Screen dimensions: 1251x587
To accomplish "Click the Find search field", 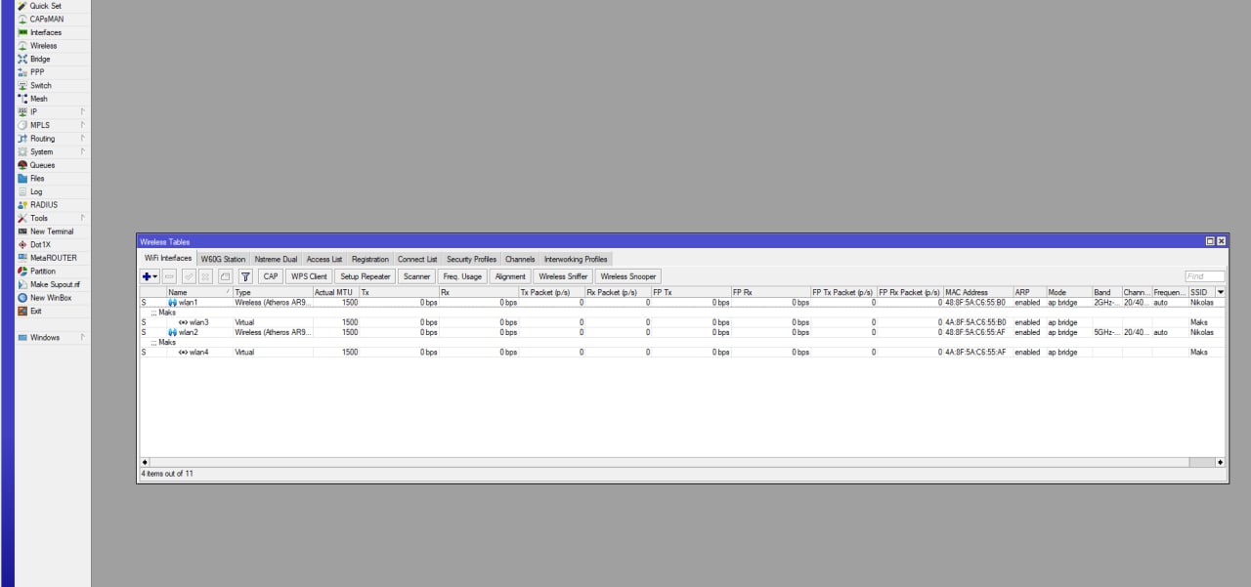I will (1205, 276).
